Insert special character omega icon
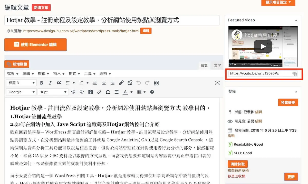 tap(108, 92)
